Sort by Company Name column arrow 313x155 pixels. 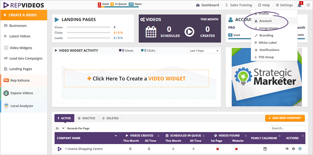pos(116,135)
